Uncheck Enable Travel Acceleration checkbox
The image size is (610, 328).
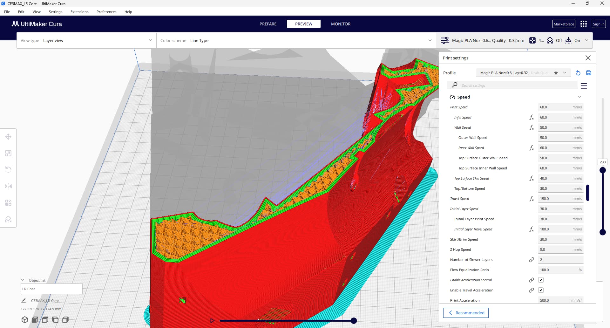tap(541, 290)
